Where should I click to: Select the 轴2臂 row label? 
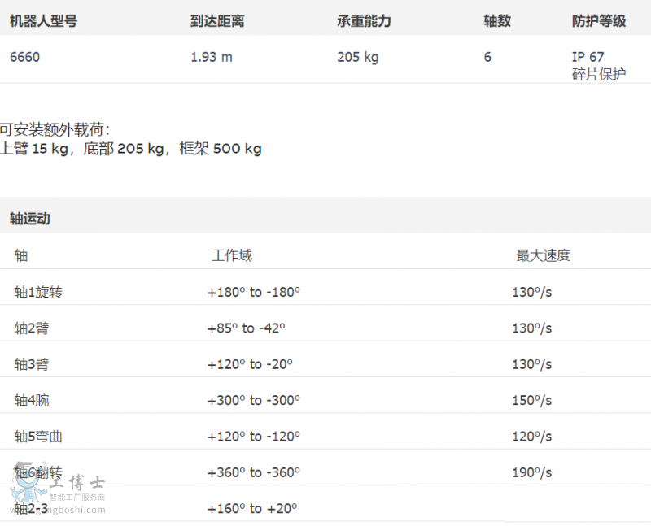(31, 328)
